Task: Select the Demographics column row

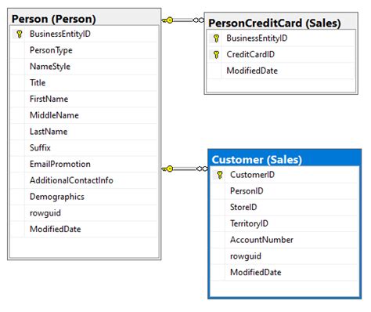Action: pyautogui.click(x=85, y=197)
